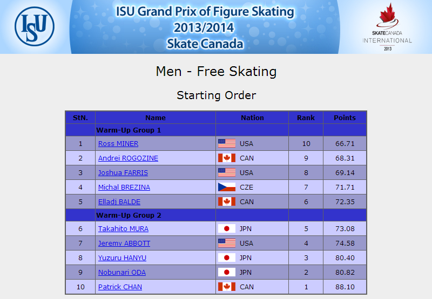
Task: Click the Canadian flag beside Andrei Rogozine
Action: coord(227,158)
